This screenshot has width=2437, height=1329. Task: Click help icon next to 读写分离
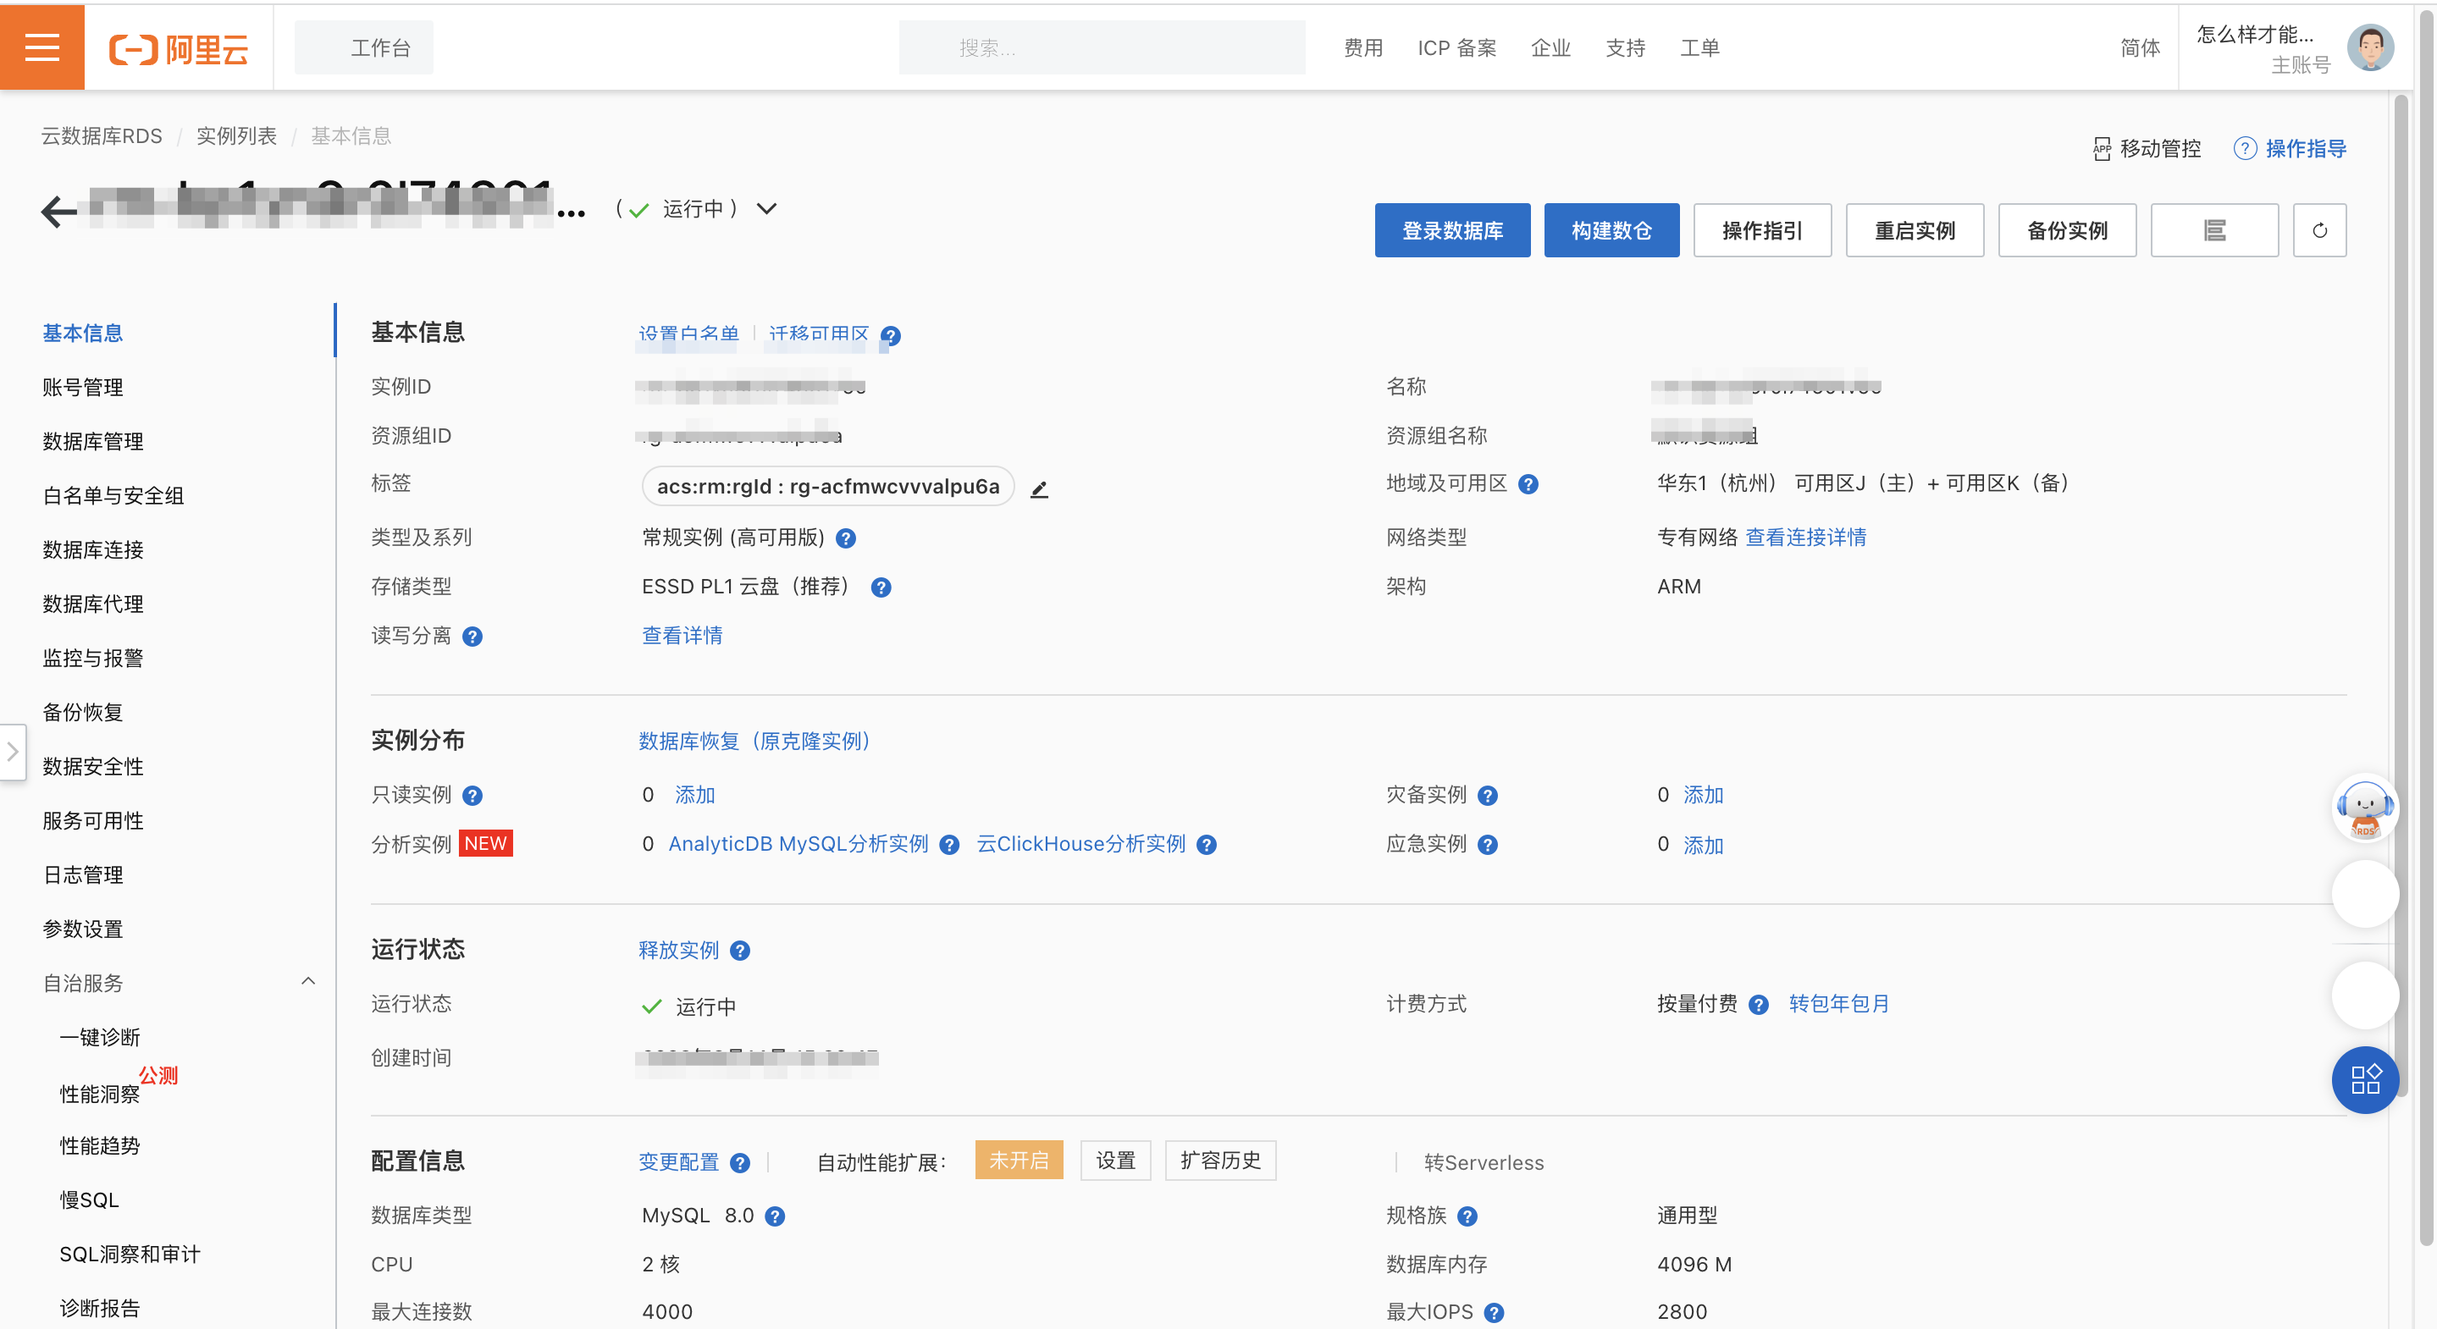[472, 637]
